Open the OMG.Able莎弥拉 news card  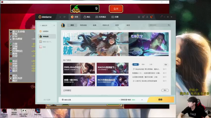pyautogui.click(x=79, y=68)
